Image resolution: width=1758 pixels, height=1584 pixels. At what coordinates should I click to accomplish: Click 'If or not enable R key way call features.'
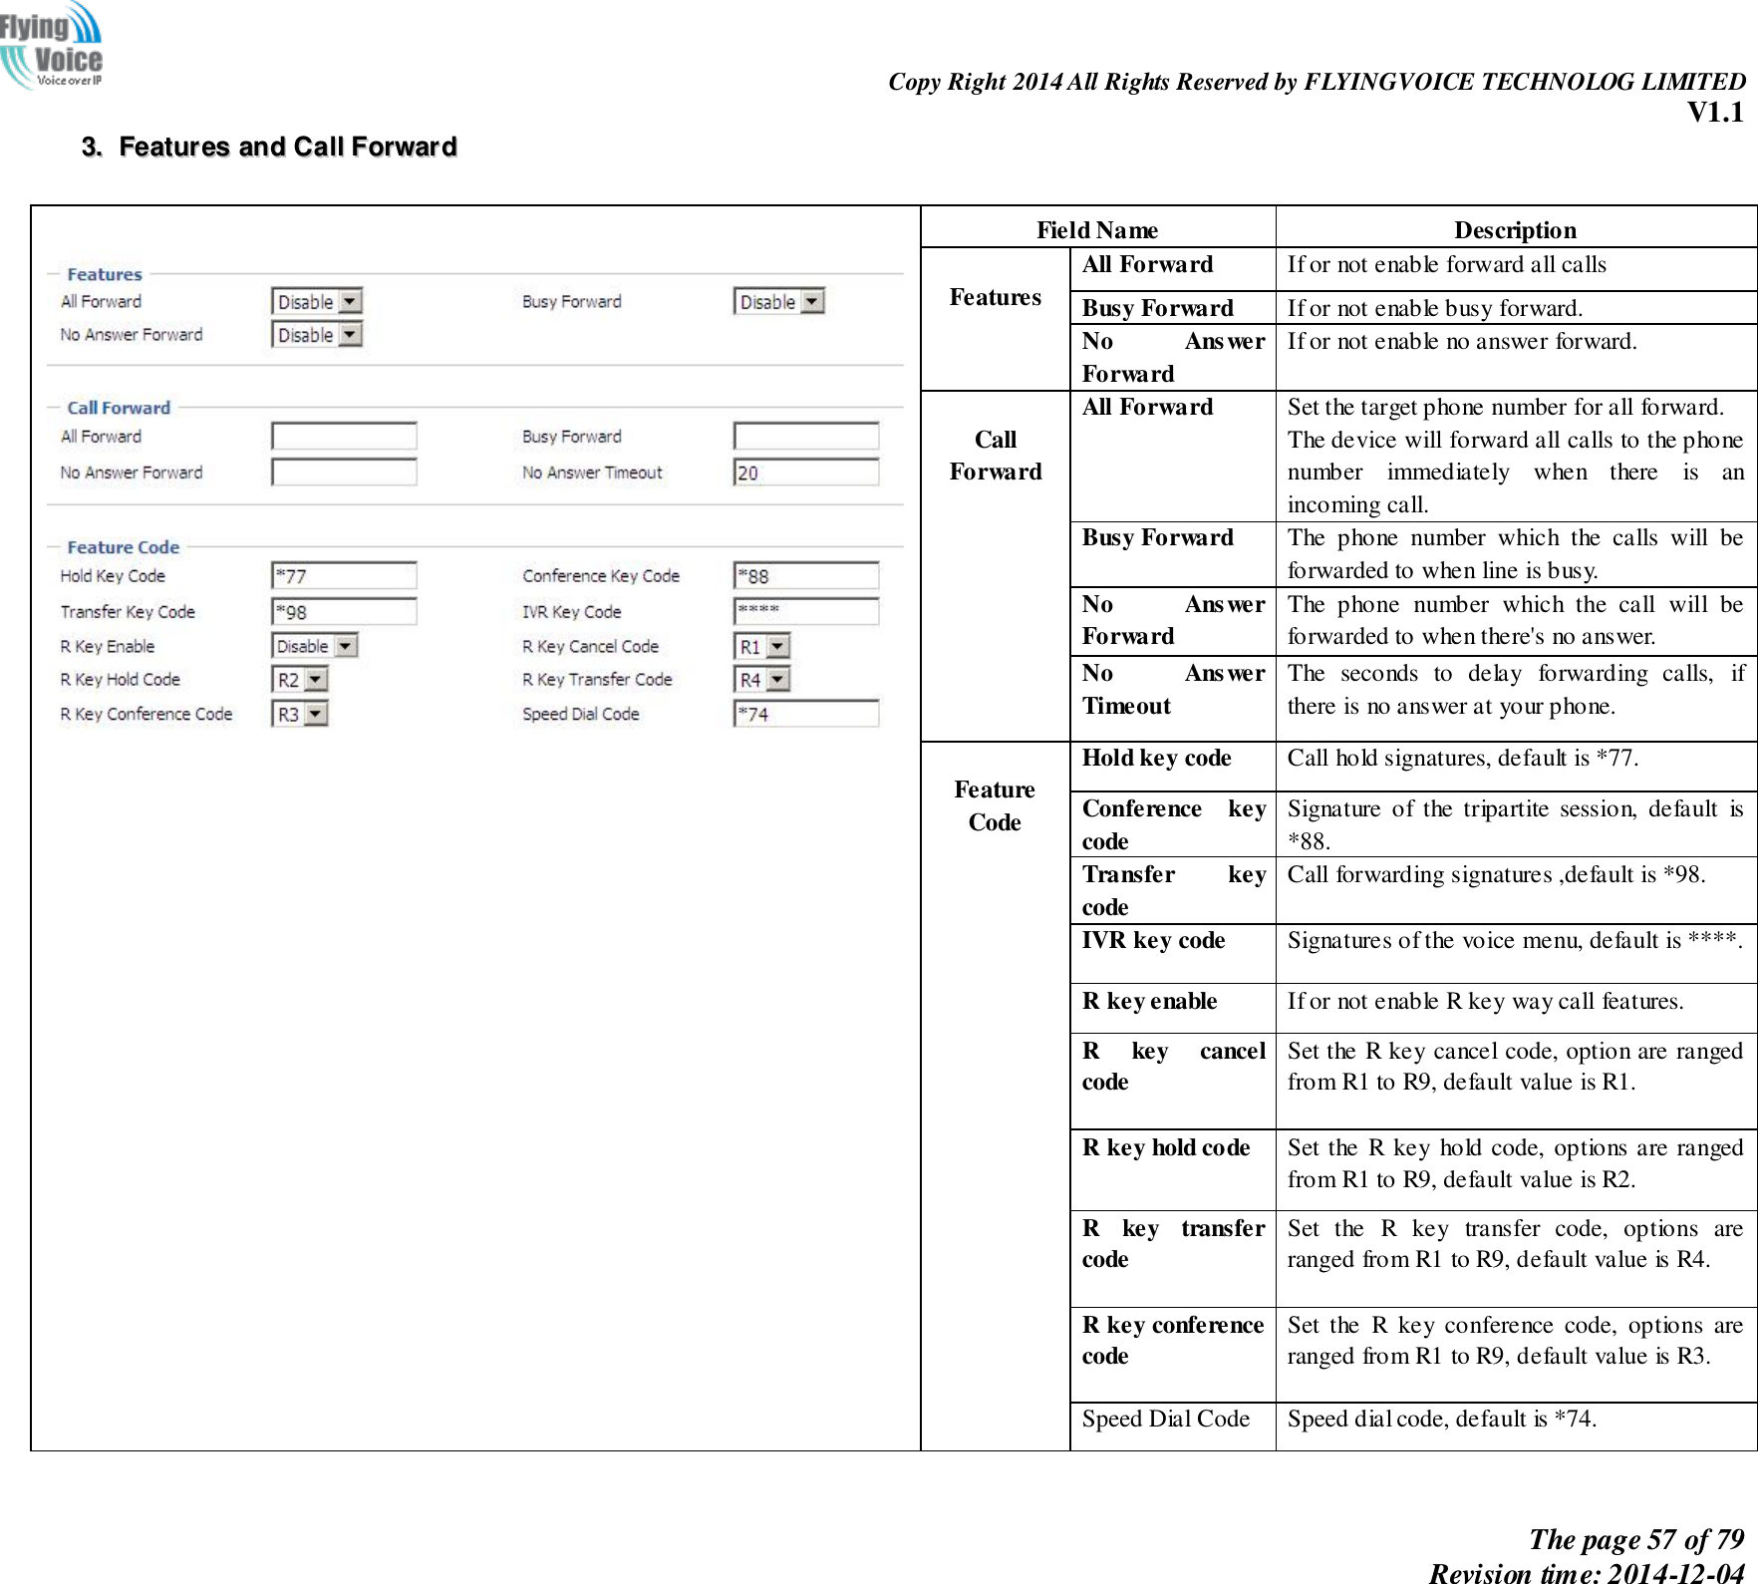pyautogui.click(x=1485, y=1001)
